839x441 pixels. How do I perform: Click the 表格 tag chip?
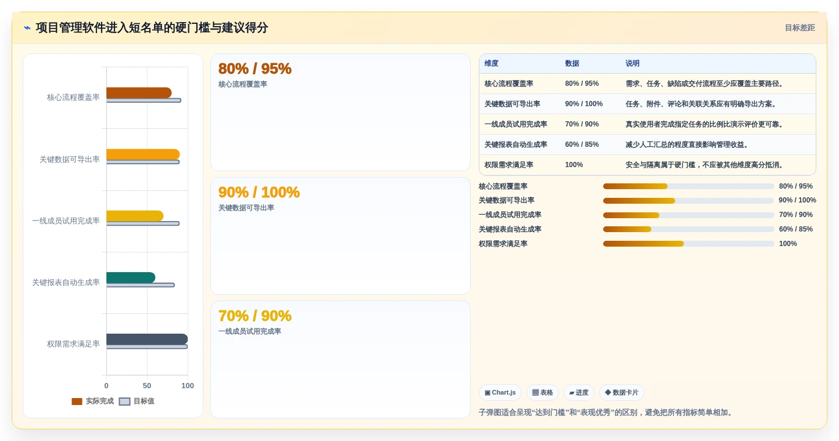point(543,393)
